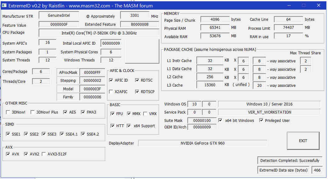328x179 pixels.
Task: Select the Windows Threads value field
Action: [111, 60]
